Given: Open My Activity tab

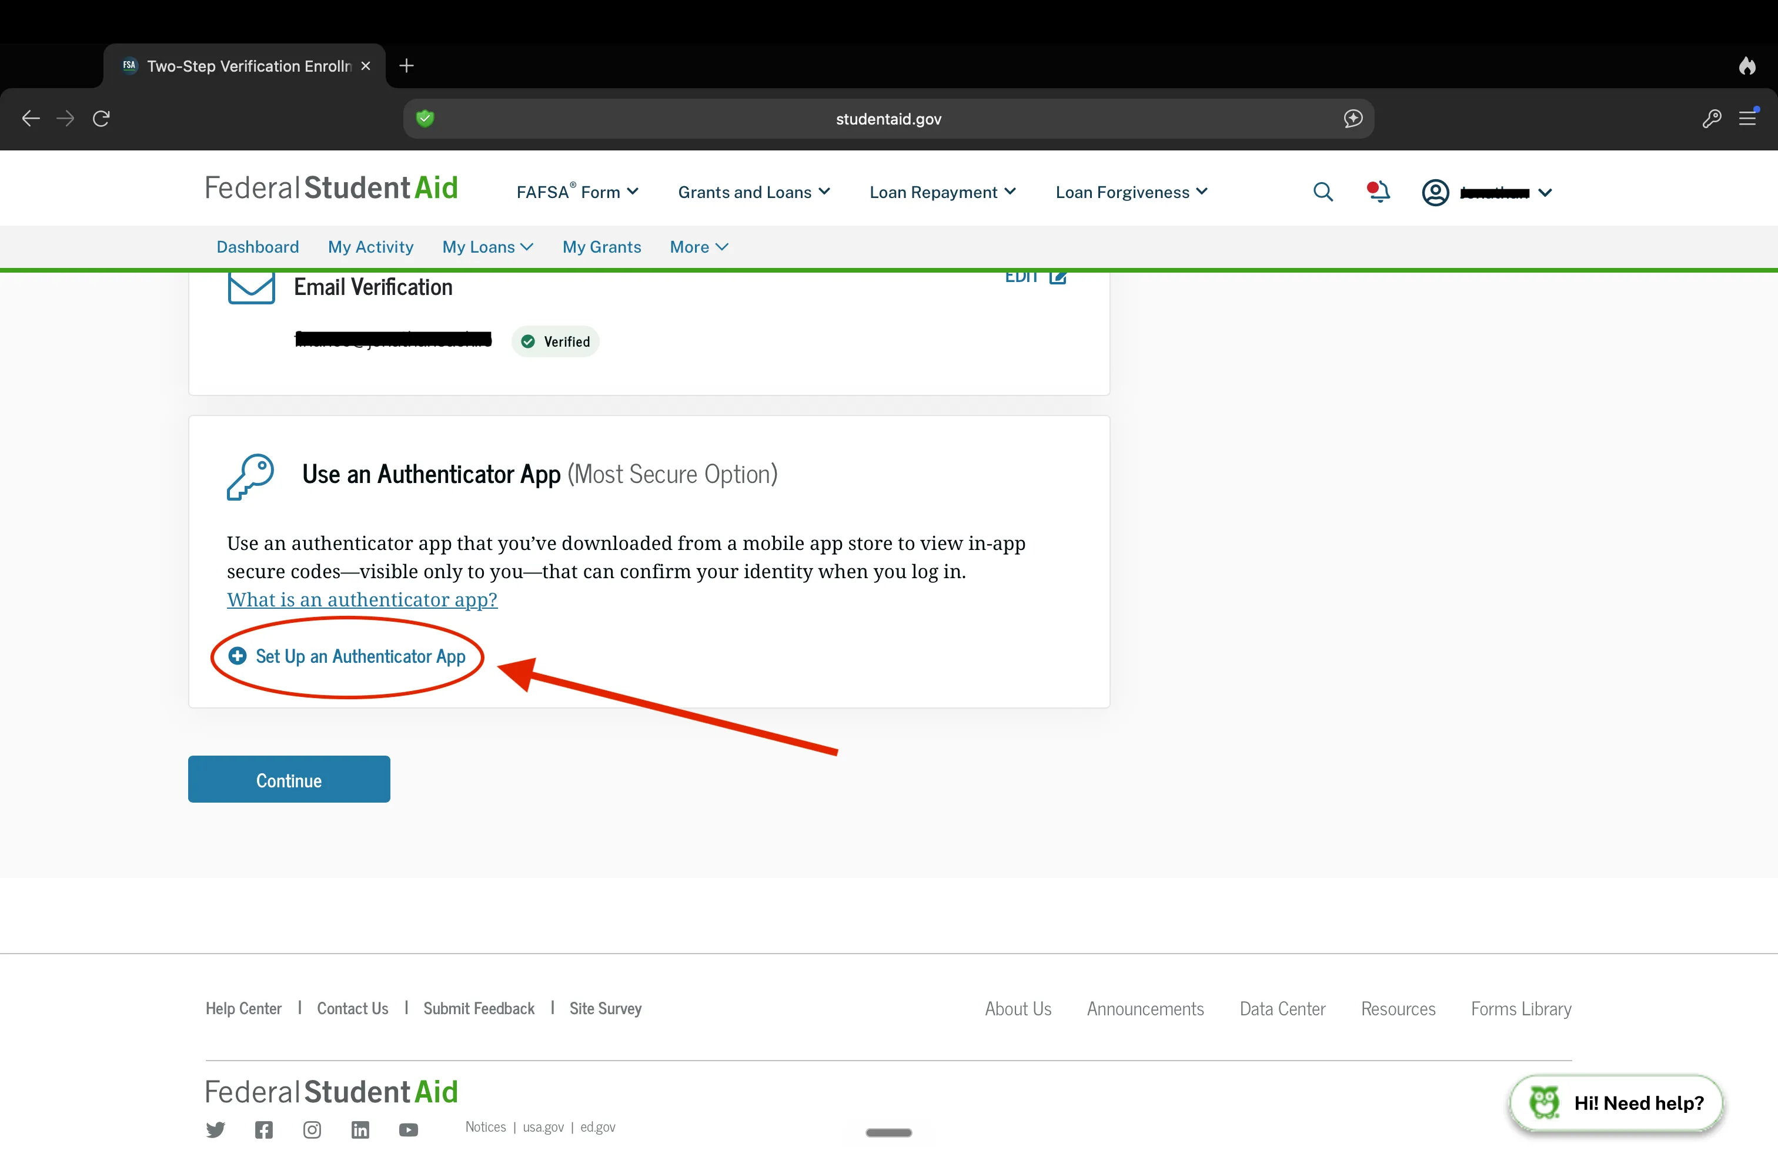Looking at the screenshot, I should pos(370,247).
